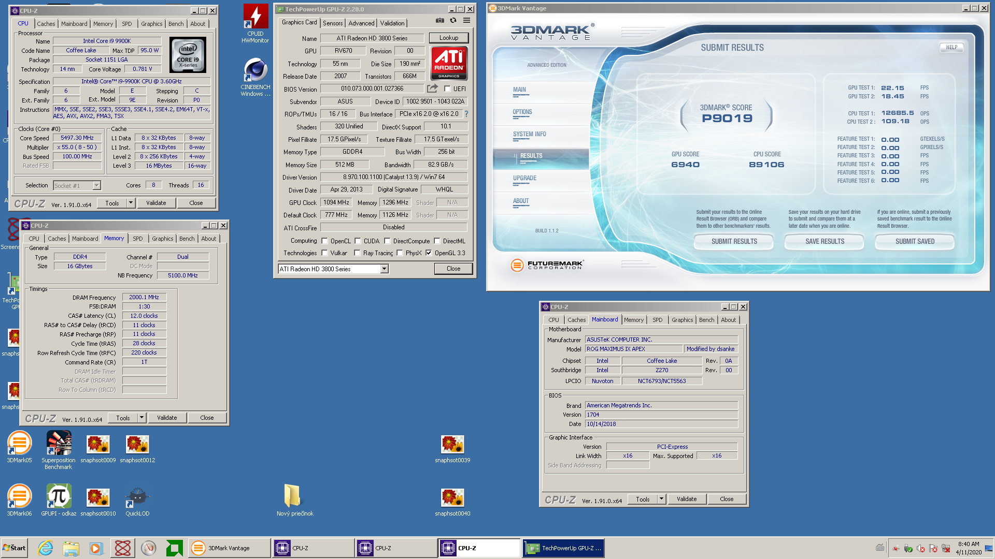Image resolution: width=995 pixels, height=559 pixels.
Task: Expand Tools dropdown arrow in Memory CPU-Z window
Action: pyautogui.click(x=141, y=418)
